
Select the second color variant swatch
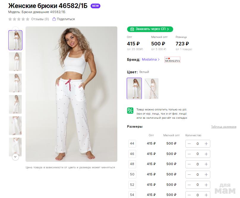click(151, 88)
